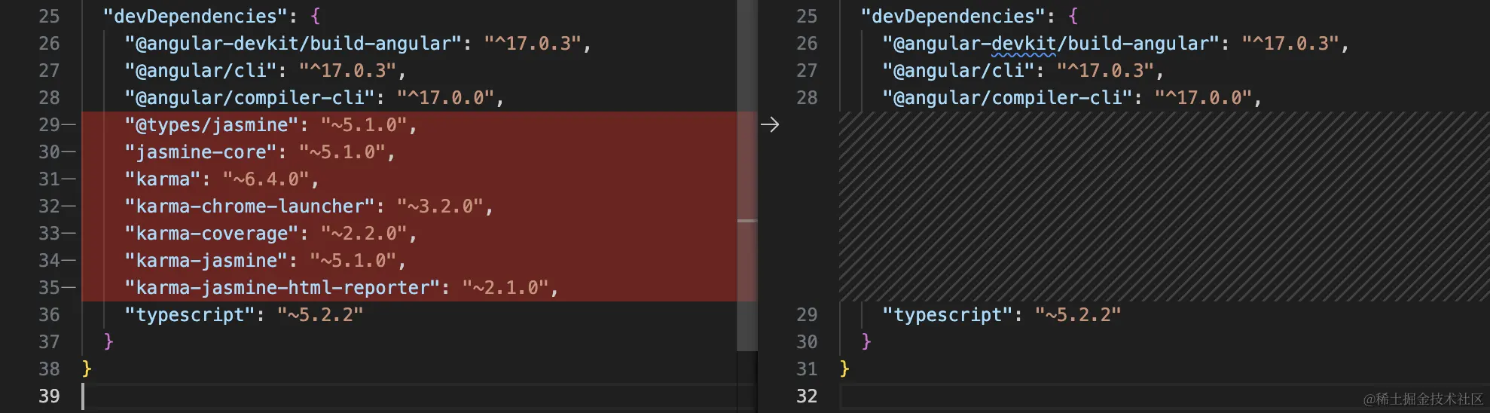This screenshot has width=1490, height=413.
Task: Click the left pane scrollbar thumb
Action: pos(747,175)
